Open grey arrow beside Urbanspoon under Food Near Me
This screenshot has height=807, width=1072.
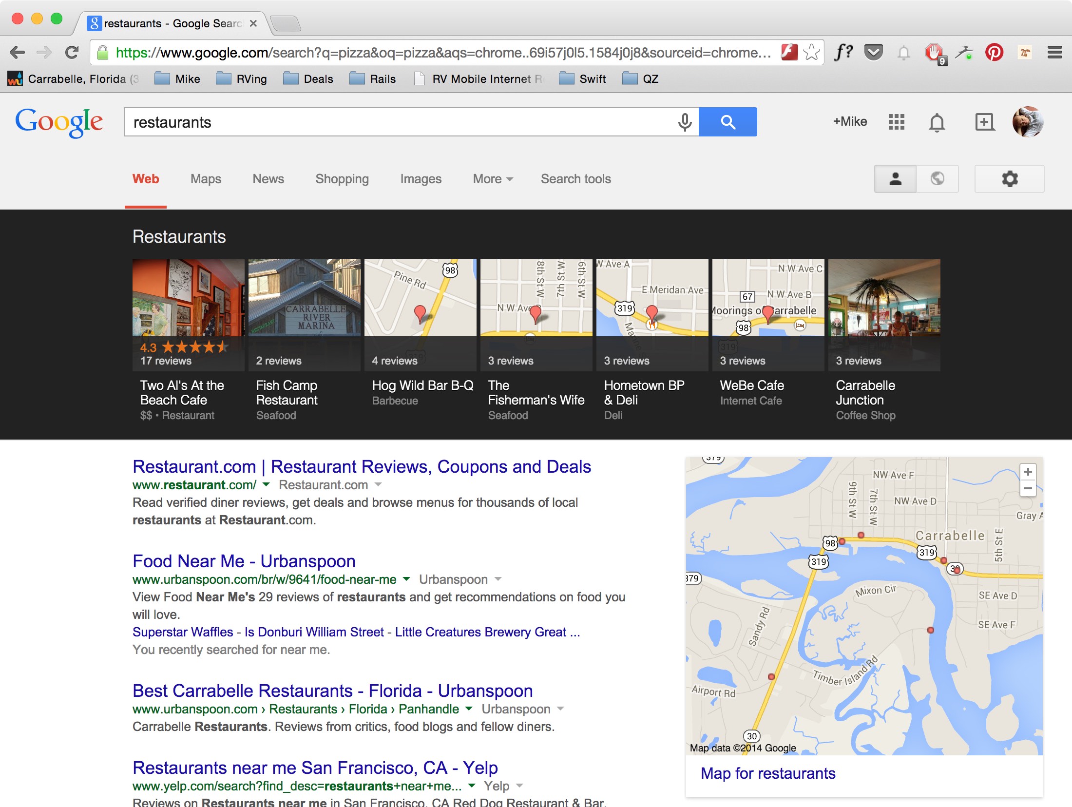point(498,579)
